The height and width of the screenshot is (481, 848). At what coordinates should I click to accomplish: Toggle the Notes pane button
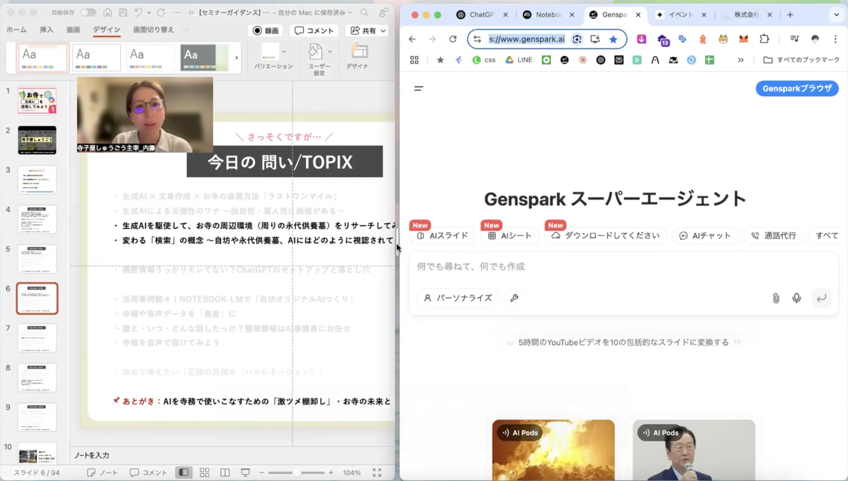coord(102,472)
